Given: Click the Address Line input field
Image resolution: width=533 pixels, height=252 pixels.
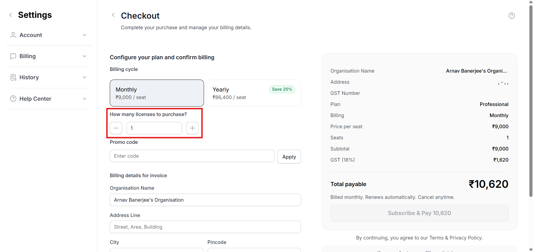Looking at the screenshot, I should click(x=205, y=227).
